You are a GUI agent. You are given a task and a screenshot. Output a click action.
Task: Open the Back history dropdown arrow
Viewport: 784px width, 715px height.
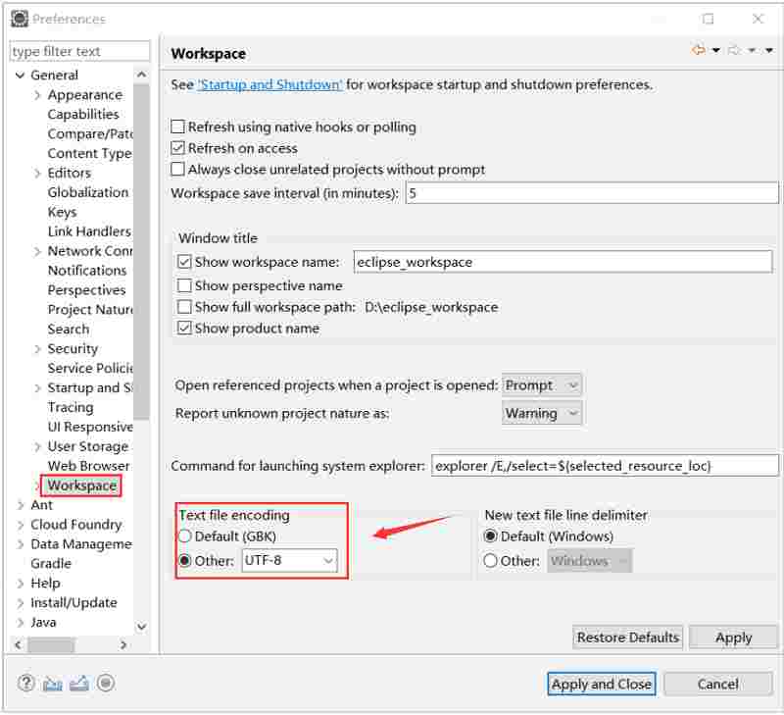click(716, 50)
